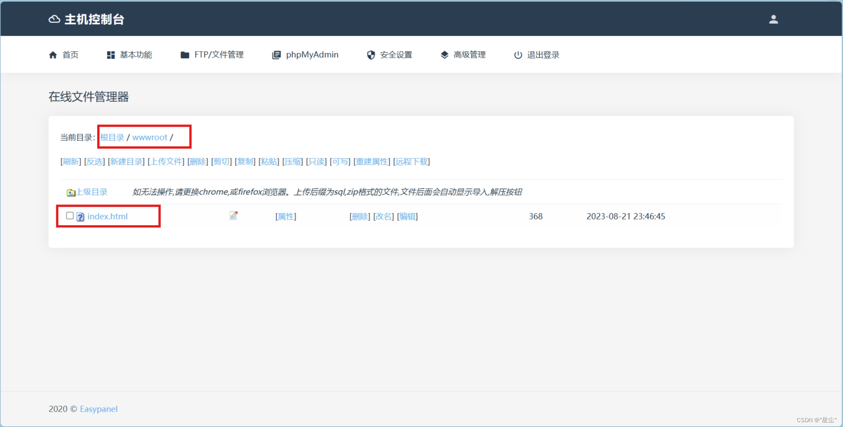Screen dimensions: 843x427
Task: Click the [刷新] refresh link
Action: point(70,162)
